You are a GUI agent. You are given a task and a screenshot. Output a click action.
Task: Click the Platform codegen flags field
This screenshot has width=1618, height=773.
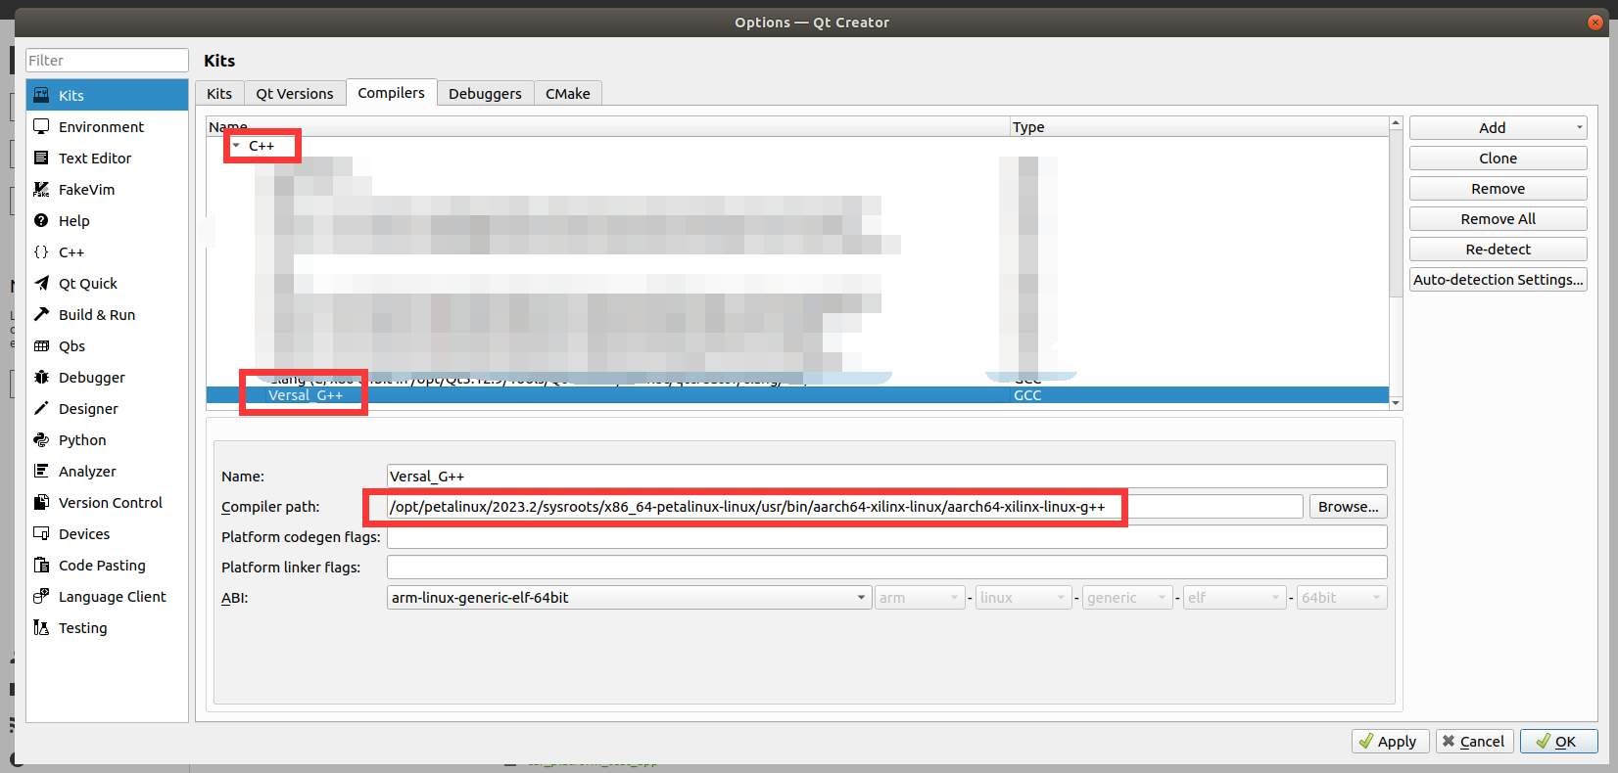pos(886,537)
